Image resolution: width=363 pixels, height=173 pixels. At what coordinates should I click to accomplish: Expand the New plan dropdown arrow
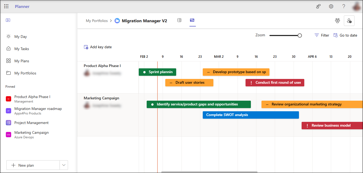pyautogui.click(x=64, y=165)
